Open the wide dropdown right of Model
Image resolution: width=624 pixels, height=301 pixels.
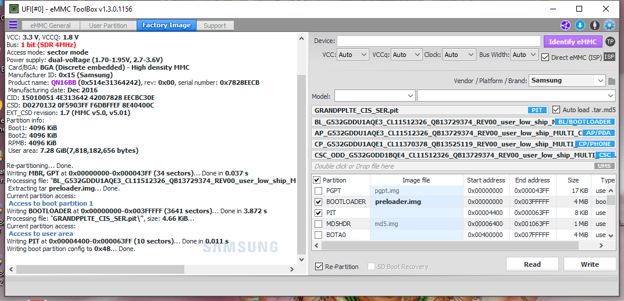click(x=516, y=96)
